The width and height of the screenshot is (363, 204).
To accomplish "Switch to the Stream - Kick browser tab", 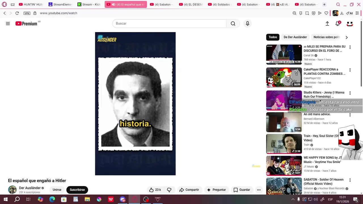I will pyautogui.click(x=89, y=5).
